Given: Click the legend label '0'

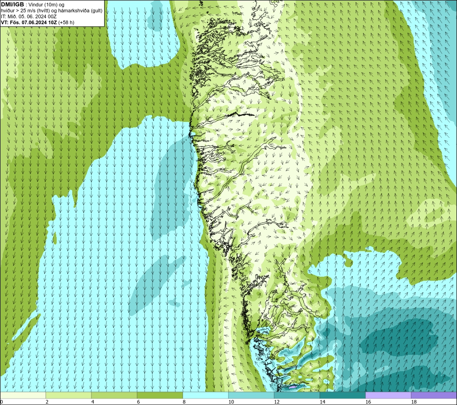Looking at the screenshot, I should pos(1,402).
